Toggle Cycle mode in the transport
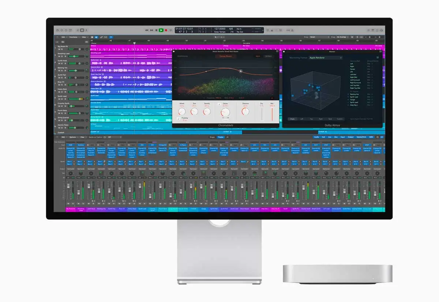 (x=171, y=30)
